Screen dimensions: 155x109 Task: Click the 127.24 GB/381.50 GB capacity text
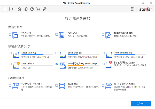coord(134,57)
